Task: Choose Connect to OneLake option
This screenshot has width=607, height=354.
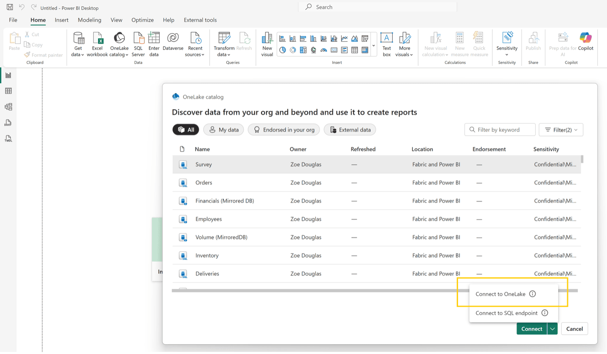Action: tap(500, 294)
